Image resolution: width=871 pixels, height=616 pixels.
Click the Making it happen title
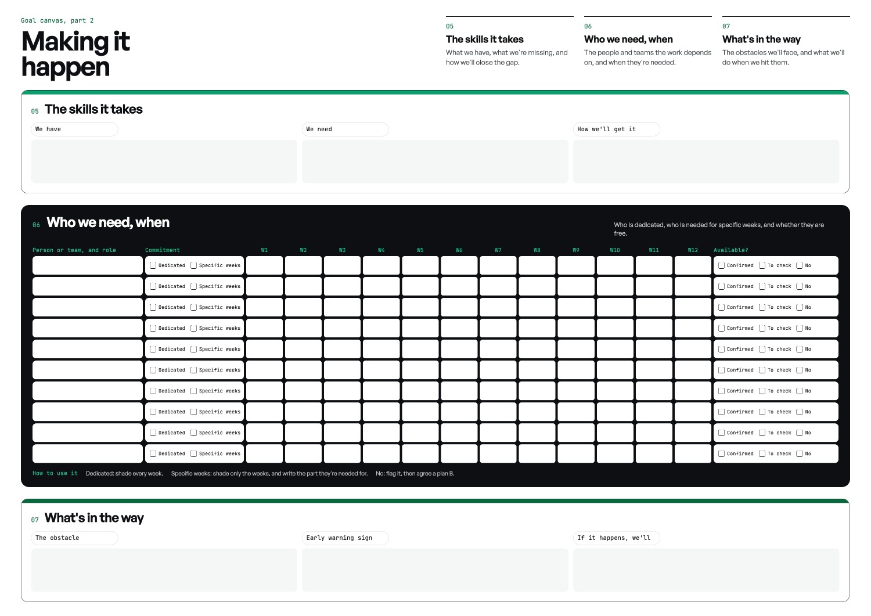pos(75,54)
